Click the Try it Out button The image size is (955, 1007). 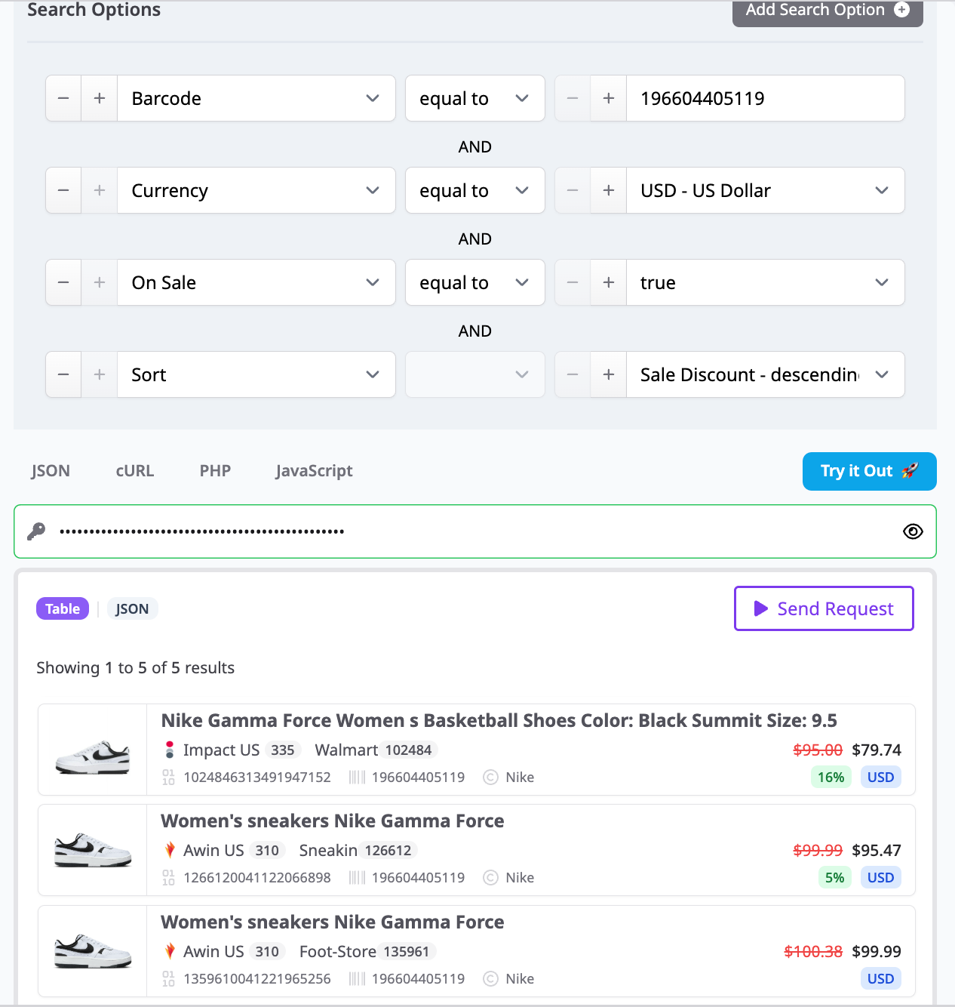click(870, 471)
